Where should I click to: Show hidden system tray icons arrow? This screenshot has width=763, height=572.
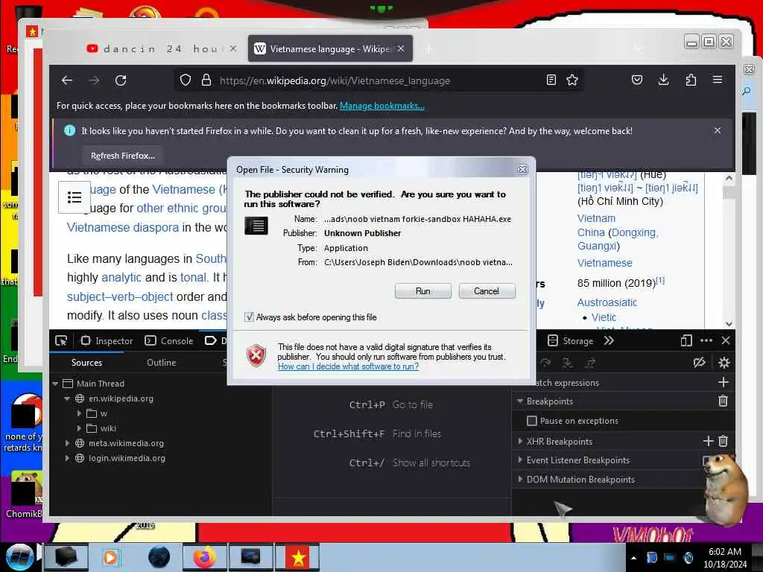(633, 558)
